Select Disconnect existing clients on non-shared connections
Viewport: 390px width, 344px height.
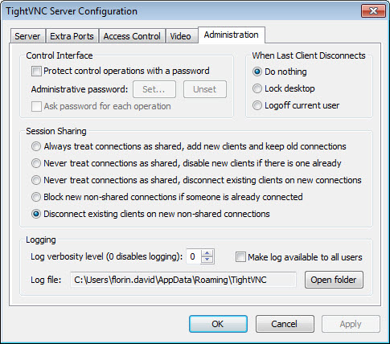36,214
